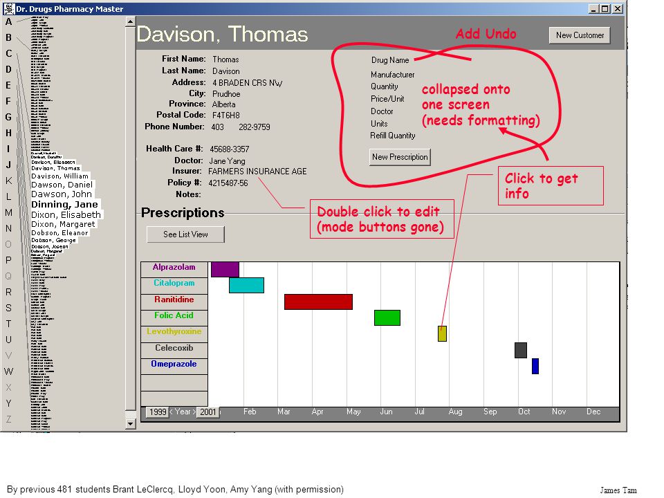Click the address value 4 BRADEN CRS NW
664x498 pixels.
click(x=248, y=83)
